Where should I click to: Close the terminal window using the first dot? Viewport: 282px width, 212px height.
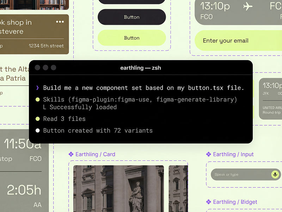click(x=37, y=68)
